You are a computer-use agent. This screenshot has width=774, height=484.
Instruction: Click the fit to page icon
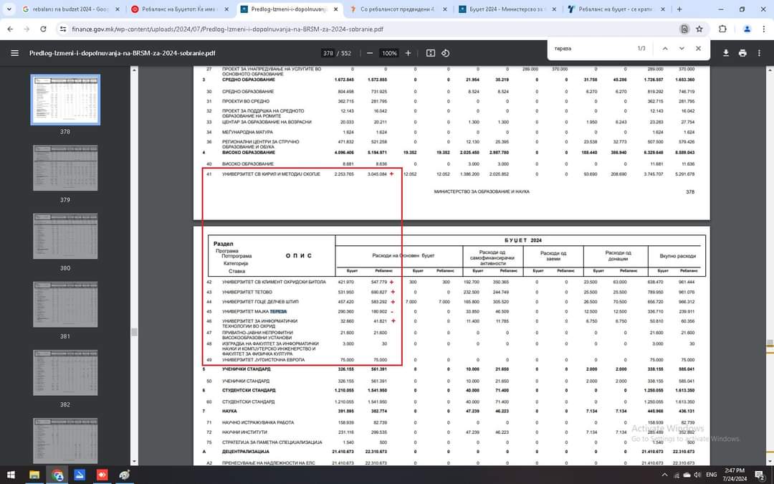pyautogui.click(x=430, y=53)
